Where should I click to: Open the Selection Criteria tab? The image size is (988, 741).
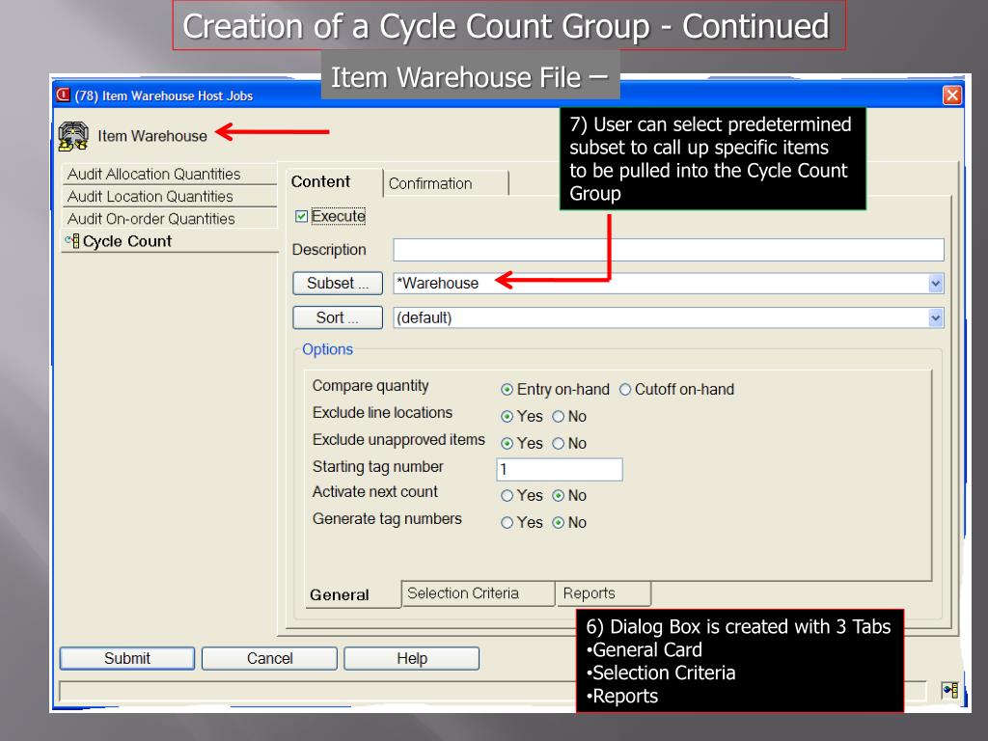478,593
